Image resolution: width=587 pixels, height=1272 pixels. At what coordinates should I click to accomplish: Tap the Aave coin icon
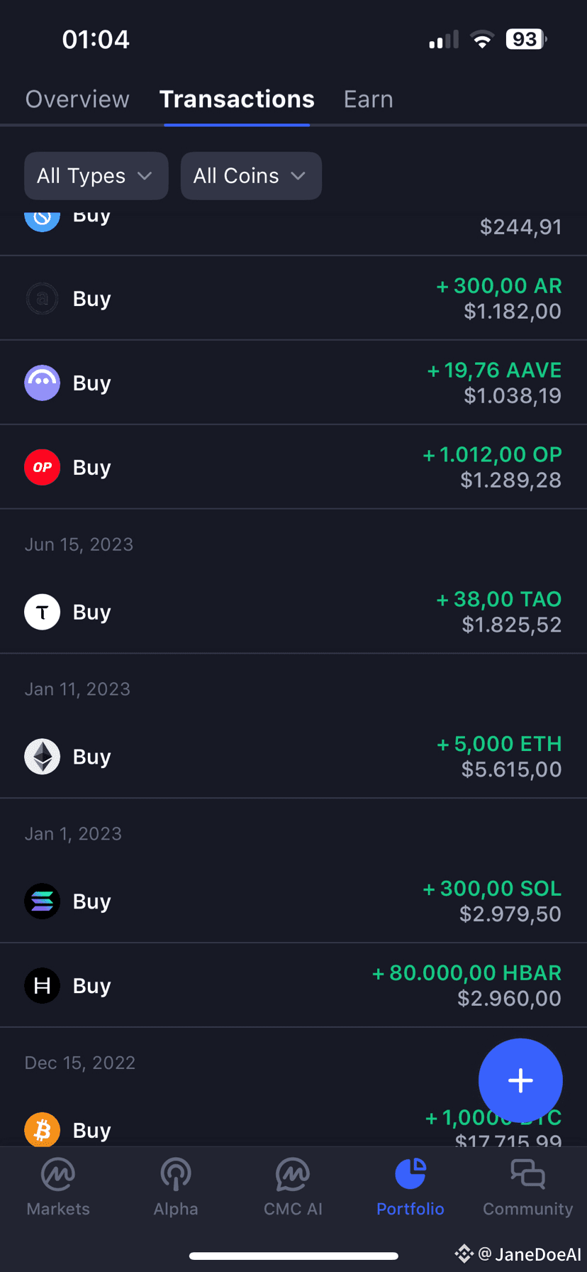tap(43, 383)
